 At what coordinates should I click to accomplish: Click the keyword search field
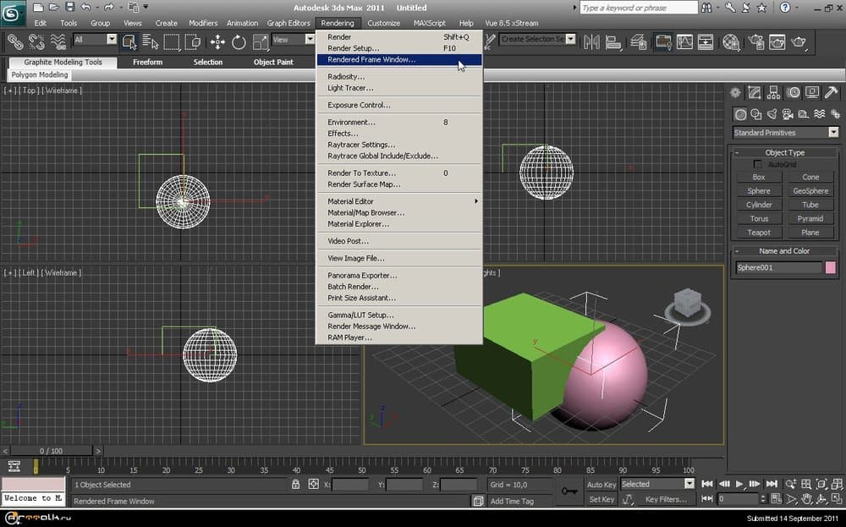(639, 8)
